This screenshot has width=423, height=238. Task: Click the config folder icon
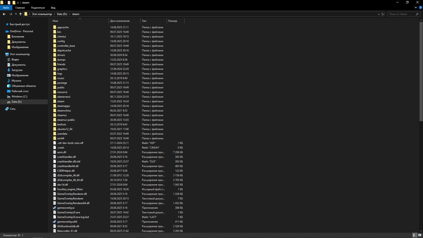[x=55, y=41]
